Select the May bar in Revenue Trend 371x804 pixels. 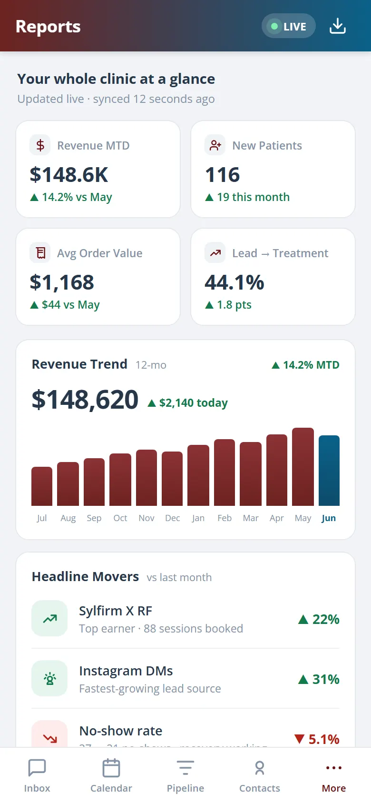pyautogui.click(x=303, y=467)
